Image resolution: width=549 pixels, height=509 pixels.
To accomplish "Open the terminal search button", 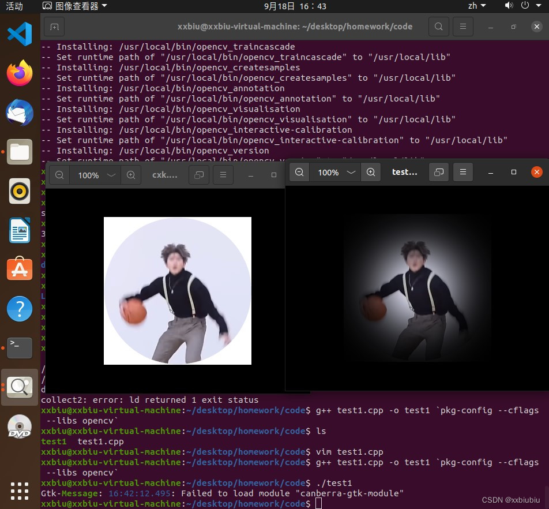I will (439, 27).
